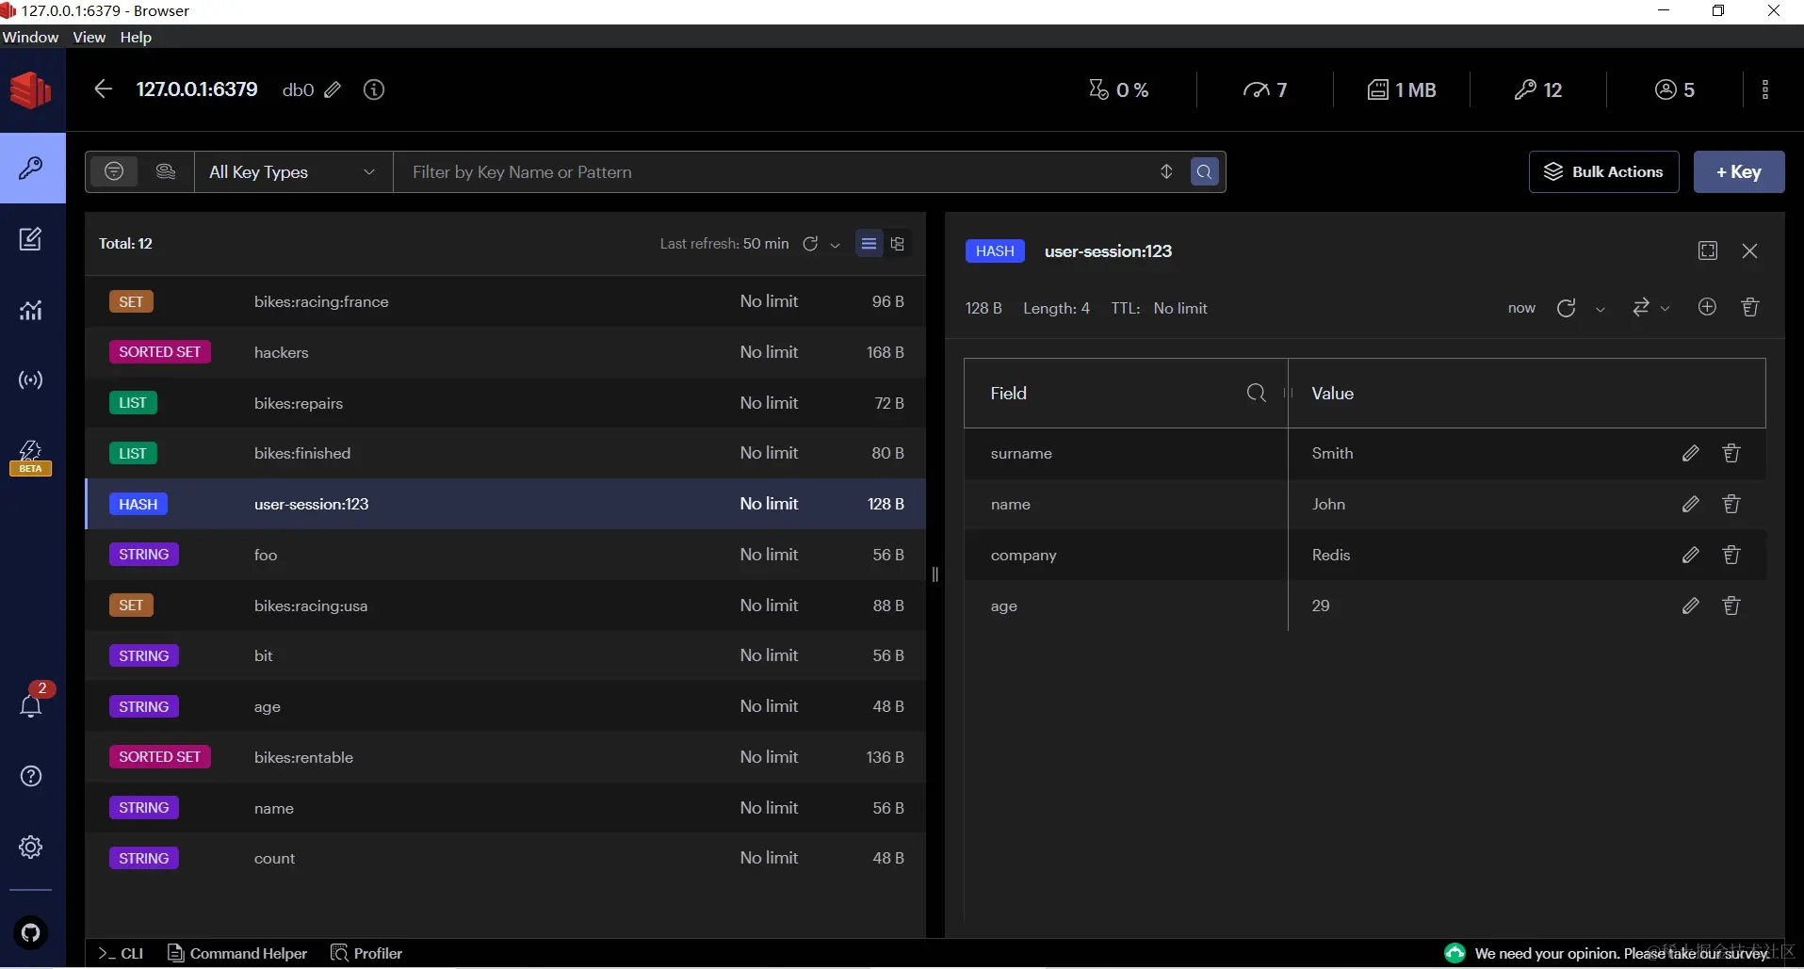This screenshot has height=969, width=1804.
Task: Switch to list view of keys
Action: 869,244
